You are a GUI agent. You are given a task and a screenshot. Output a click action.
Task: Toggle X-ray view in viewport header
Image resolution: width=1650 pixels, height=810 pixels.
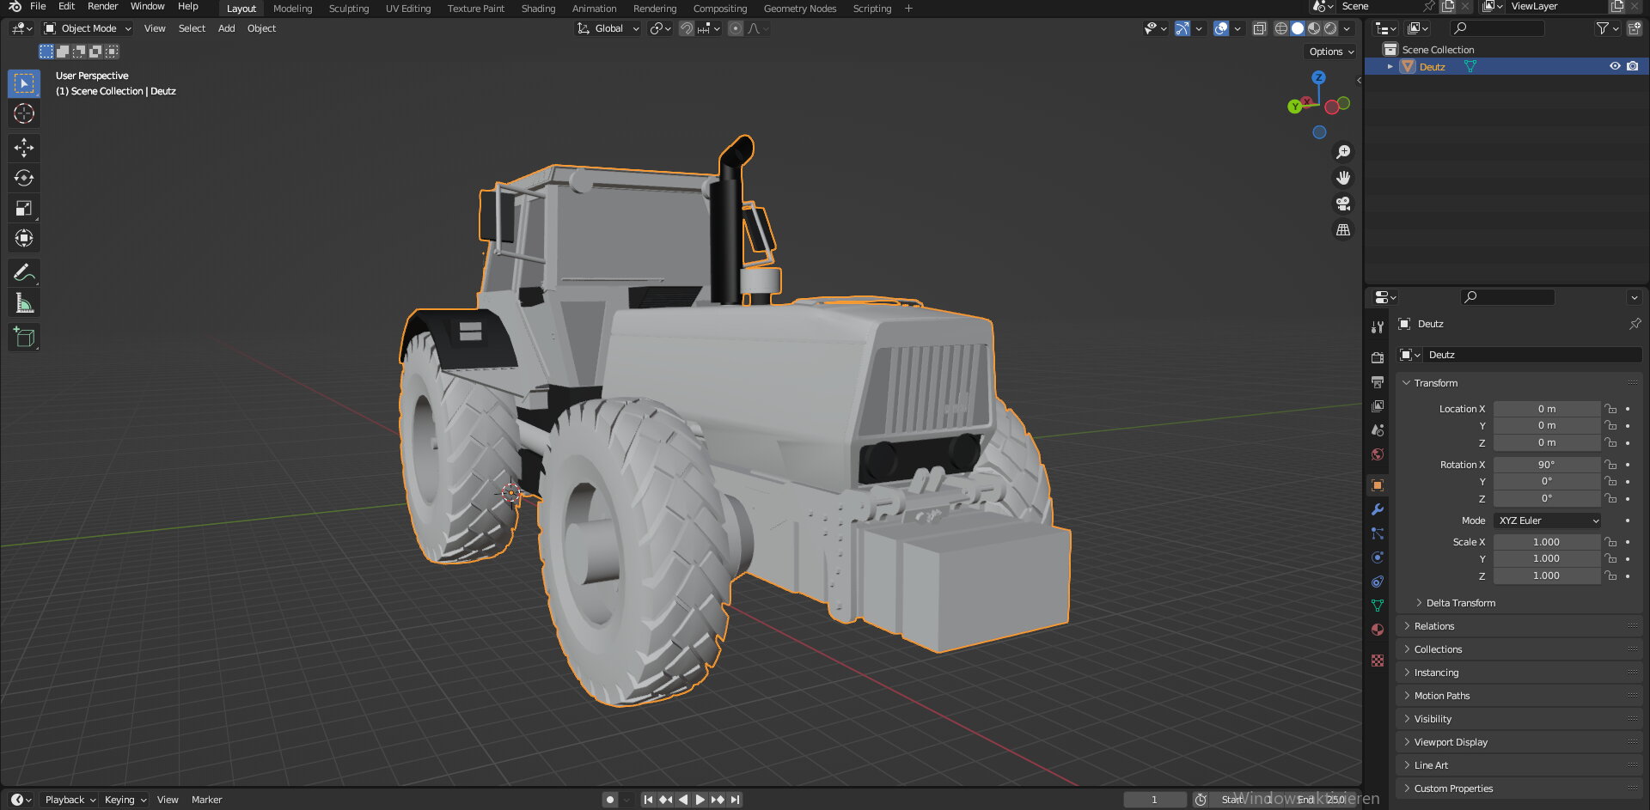tap(1259, 28)
